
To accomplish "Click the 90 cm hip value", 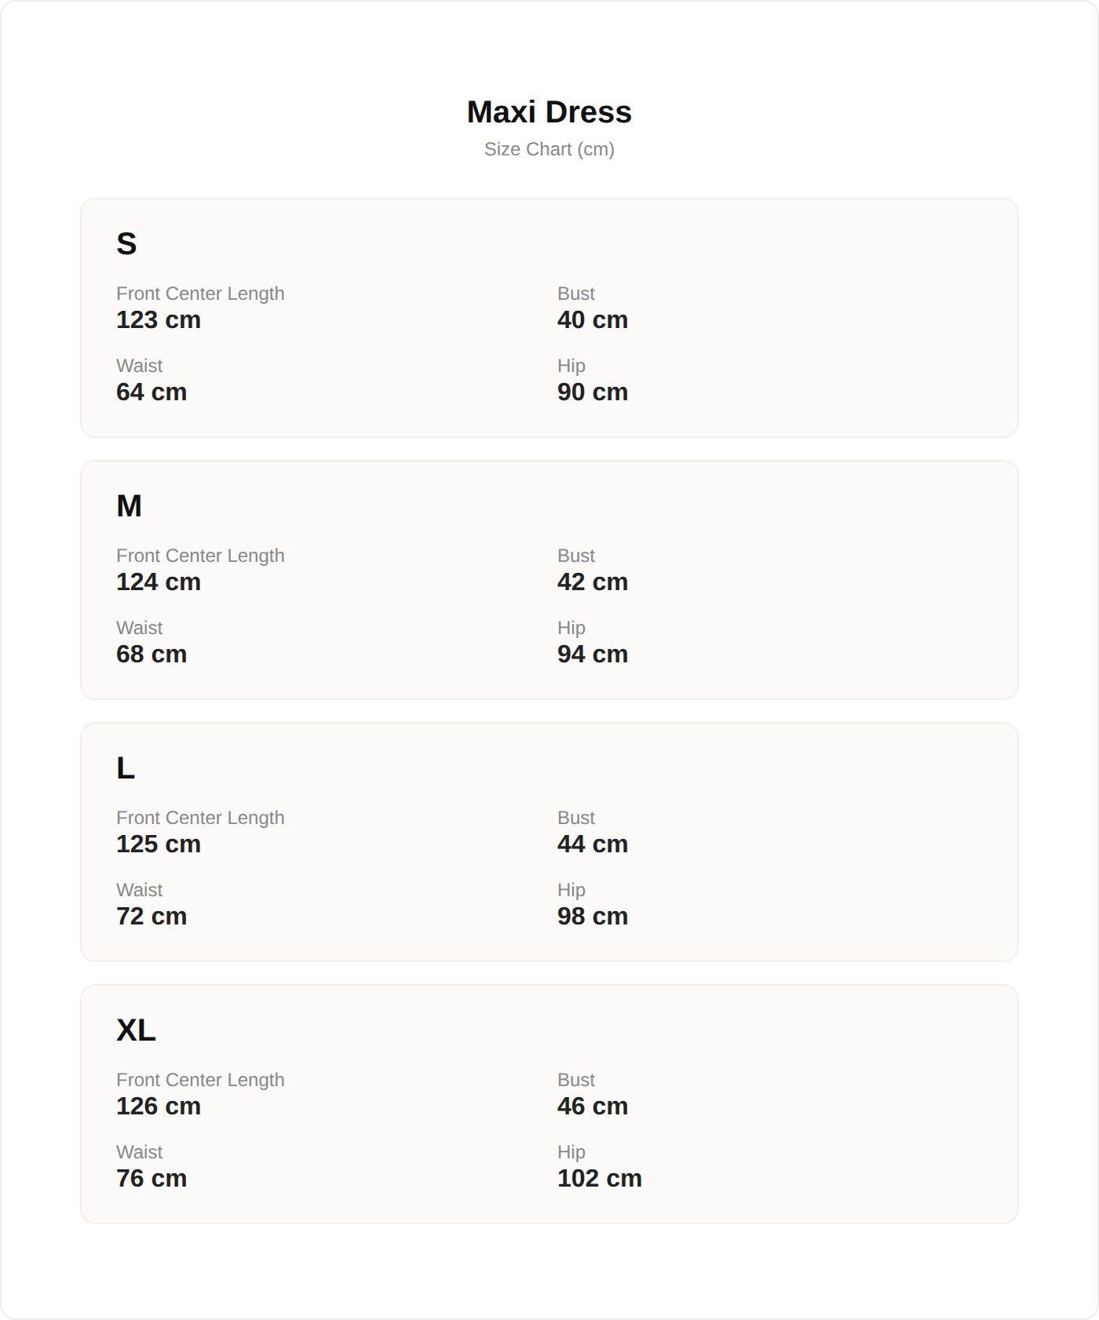I will (593, 392).
